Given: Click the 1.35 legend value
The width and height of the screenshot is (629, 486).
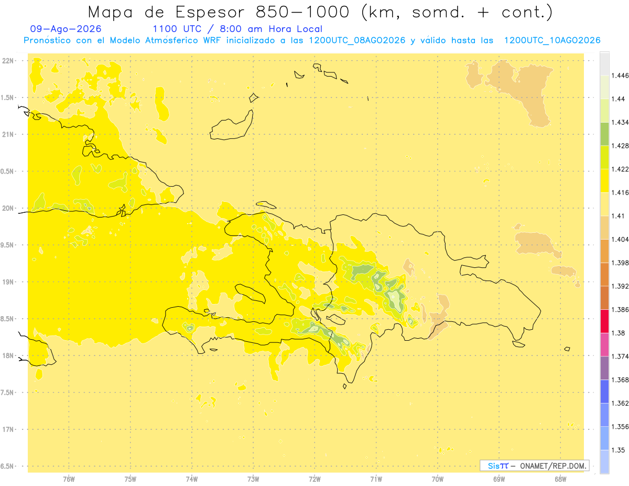Looking at the screenshot, I should point(619,450).
